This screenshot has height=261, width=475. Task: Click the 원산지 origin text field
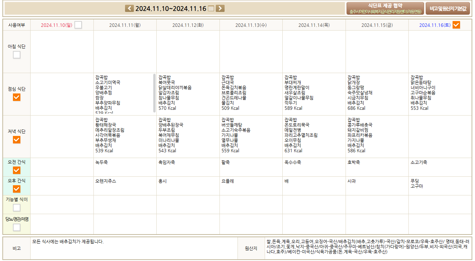(x=368, y=248)
